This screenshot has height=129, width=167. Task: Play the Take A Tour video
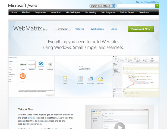click(x=120, y=127)
